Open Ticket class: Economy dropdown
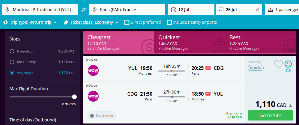Image resolution: width=299 pixels, height=125 pixels. tap(91, 22)
